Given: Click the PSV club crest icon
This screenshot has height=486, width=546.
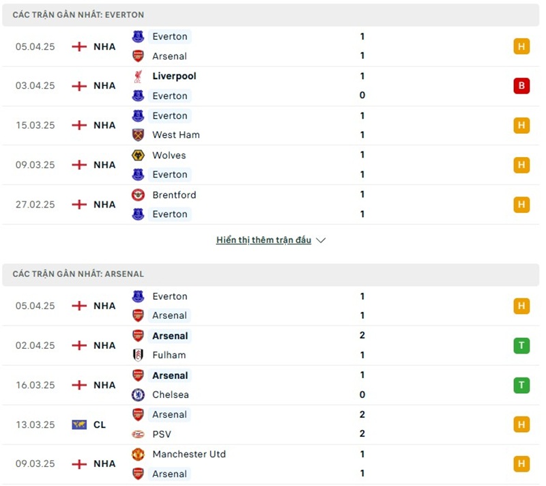Looking at the screenshot, I should [x=138, y=434].
